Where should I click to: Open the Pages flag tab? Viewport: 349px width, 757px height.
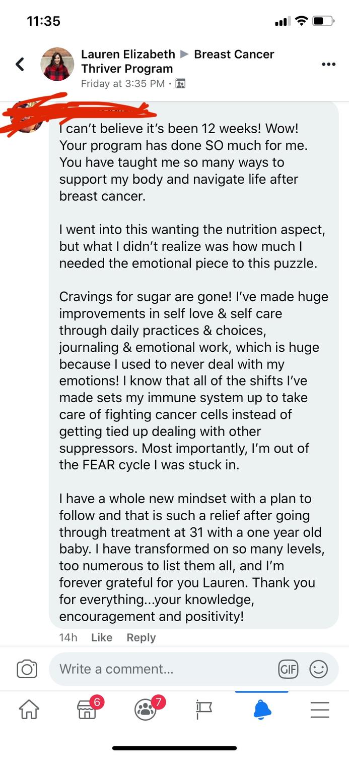pos(203,710)
